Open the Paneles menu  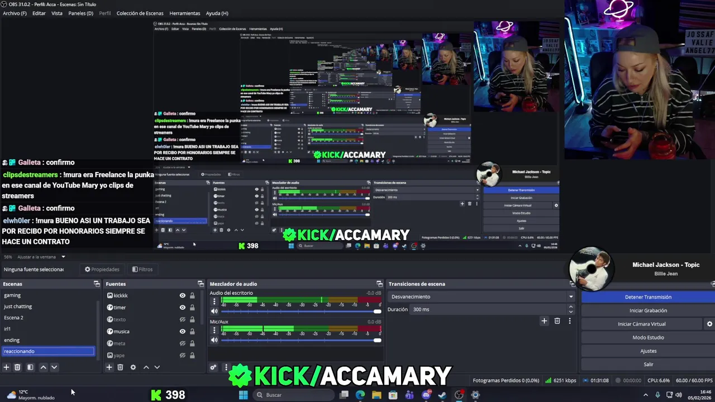click(x=80, y=13)
